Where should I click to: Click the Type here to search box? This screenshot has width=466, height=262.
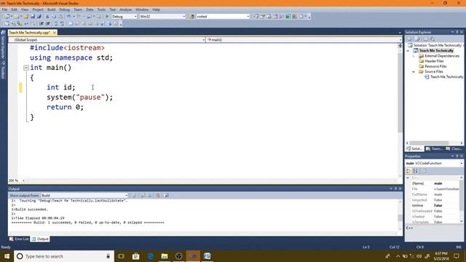(x=64, y=256)
